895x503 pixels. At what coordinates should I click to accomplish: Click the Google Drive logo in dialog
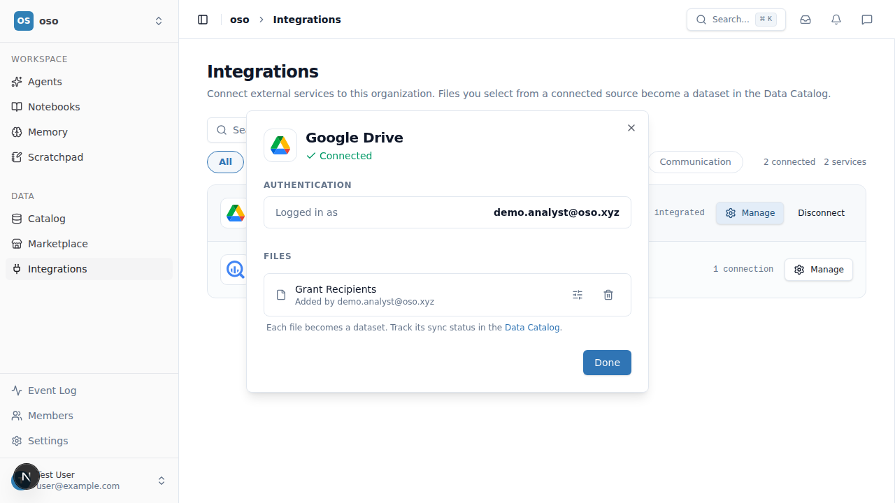(280, 145)
